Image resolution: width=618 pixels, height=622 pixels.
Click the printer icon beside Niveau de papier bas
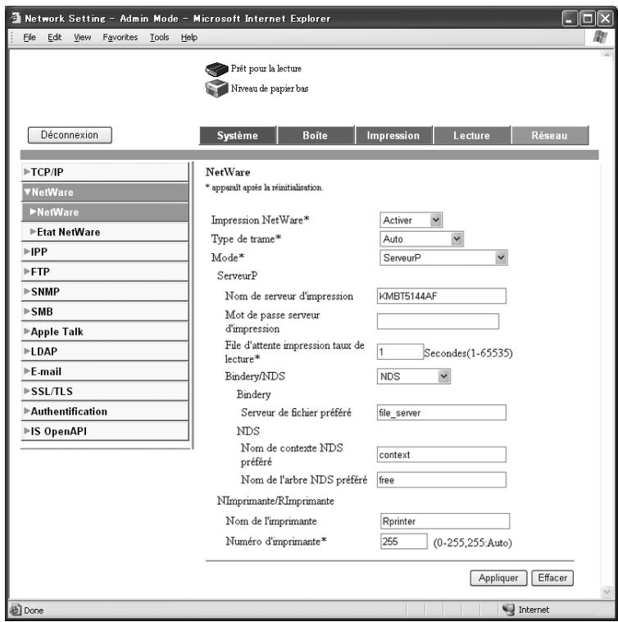click(x=216, y=88)
